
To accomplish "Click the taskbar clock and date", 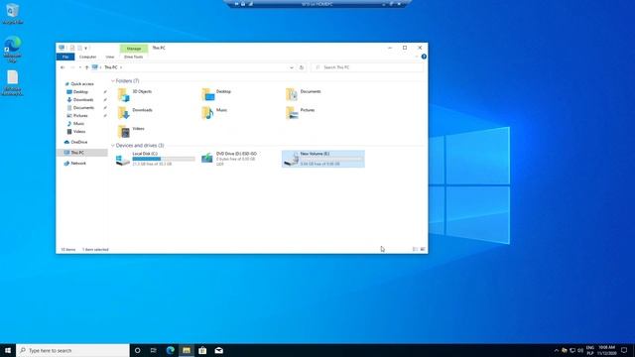I will (x=606, y=350).
